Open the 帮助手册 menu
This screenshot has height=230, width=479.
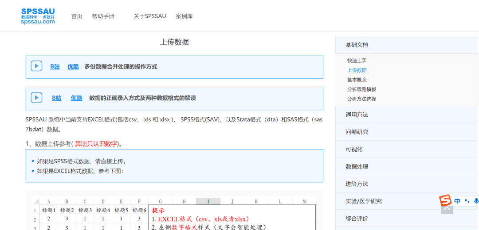(x=103, y=16)
